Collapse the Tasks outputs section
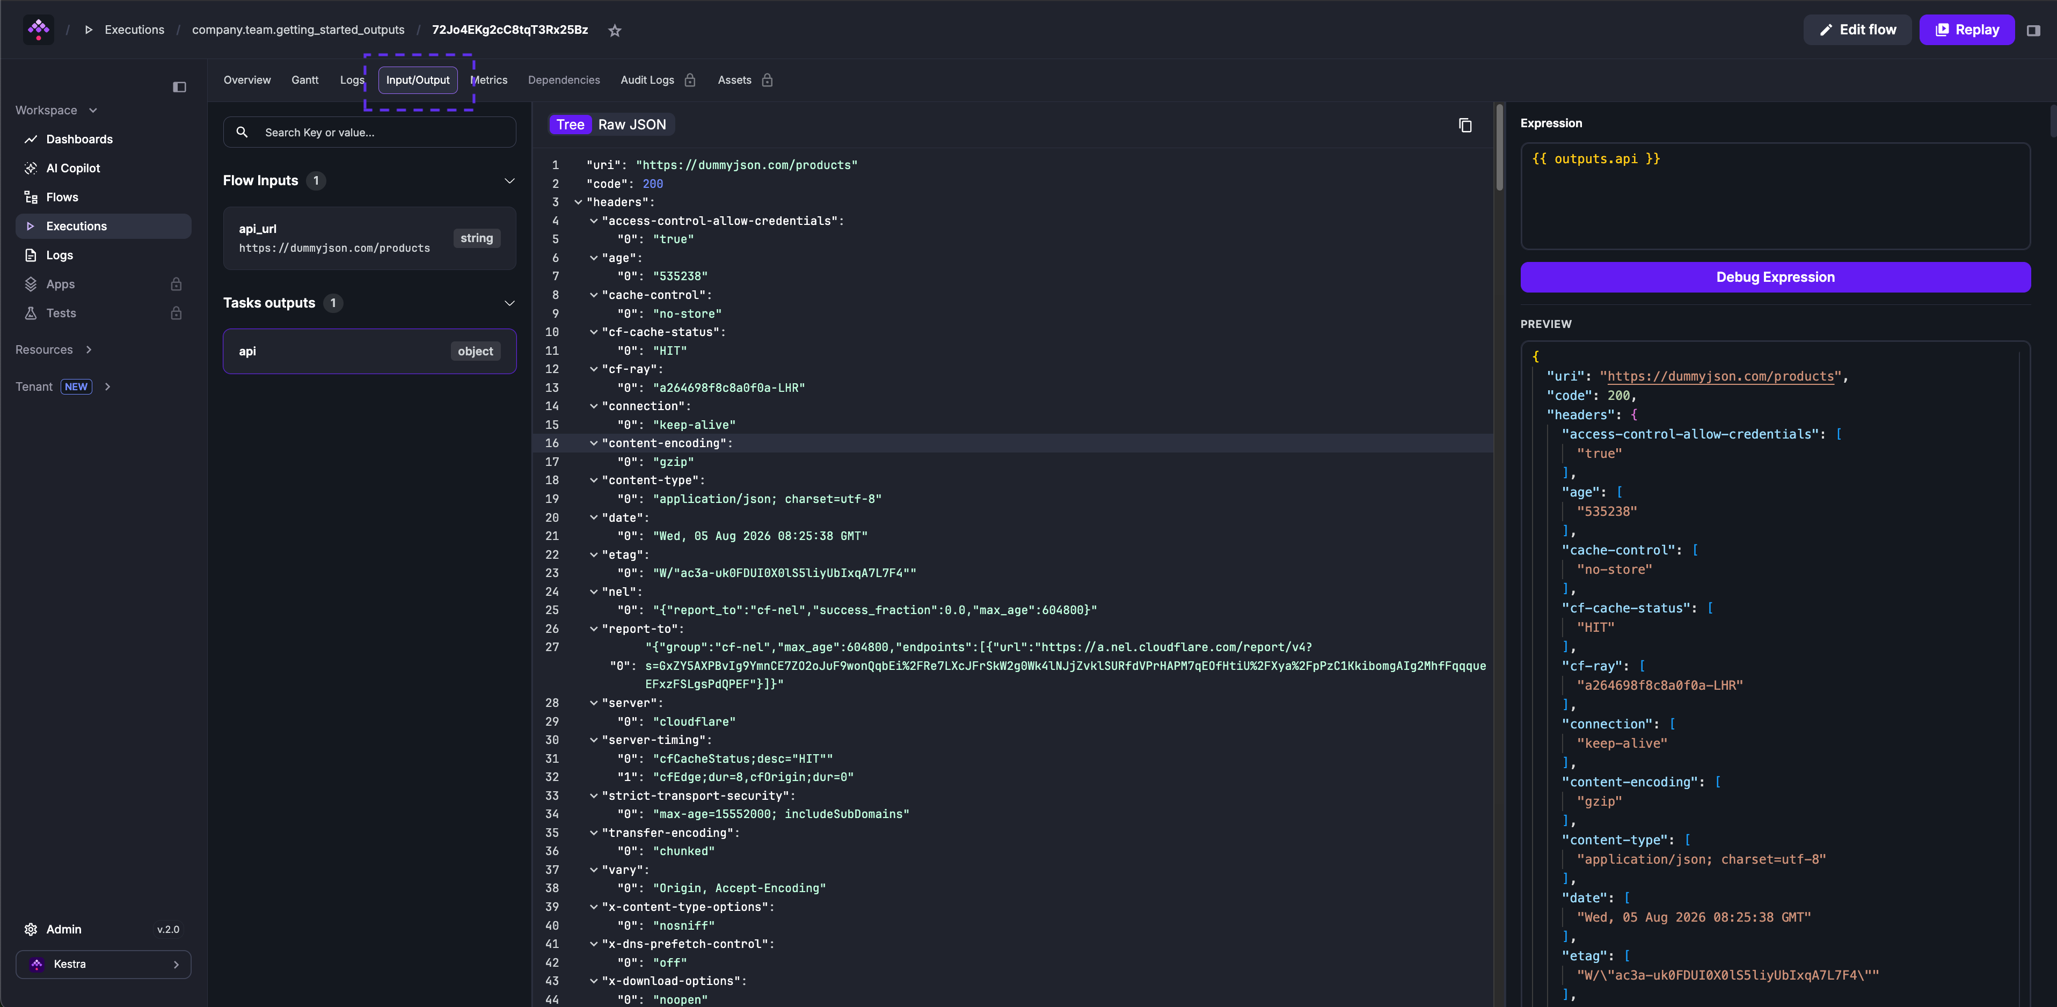Screen dimensions: 2057x1007 point(509,303)
